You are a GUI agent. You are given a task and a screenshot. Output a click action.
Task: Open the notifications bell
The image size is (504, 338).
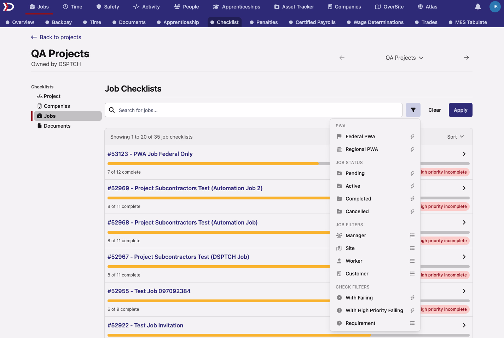[478, 7]
